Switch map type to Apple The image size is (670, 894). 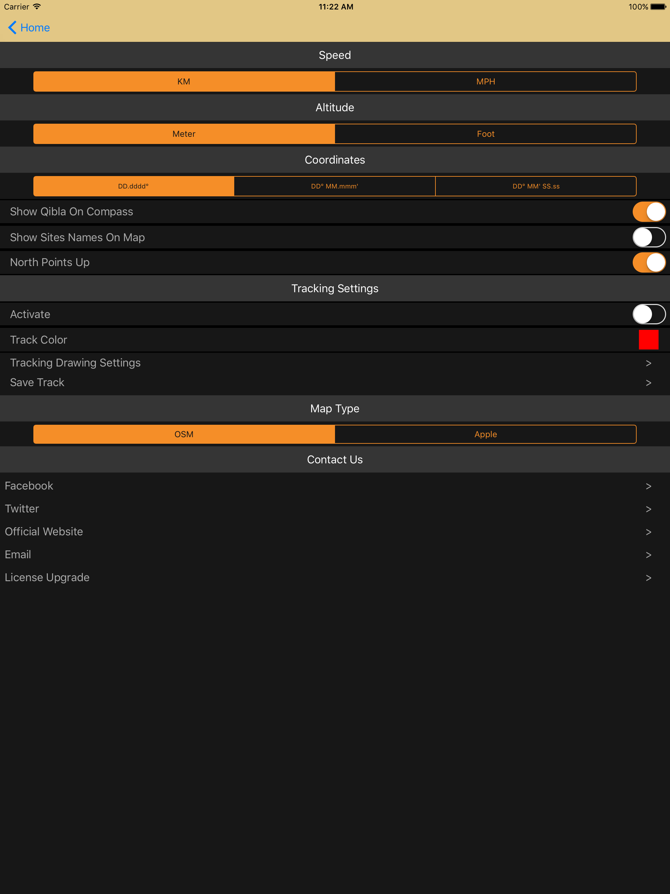click(486, 434)
